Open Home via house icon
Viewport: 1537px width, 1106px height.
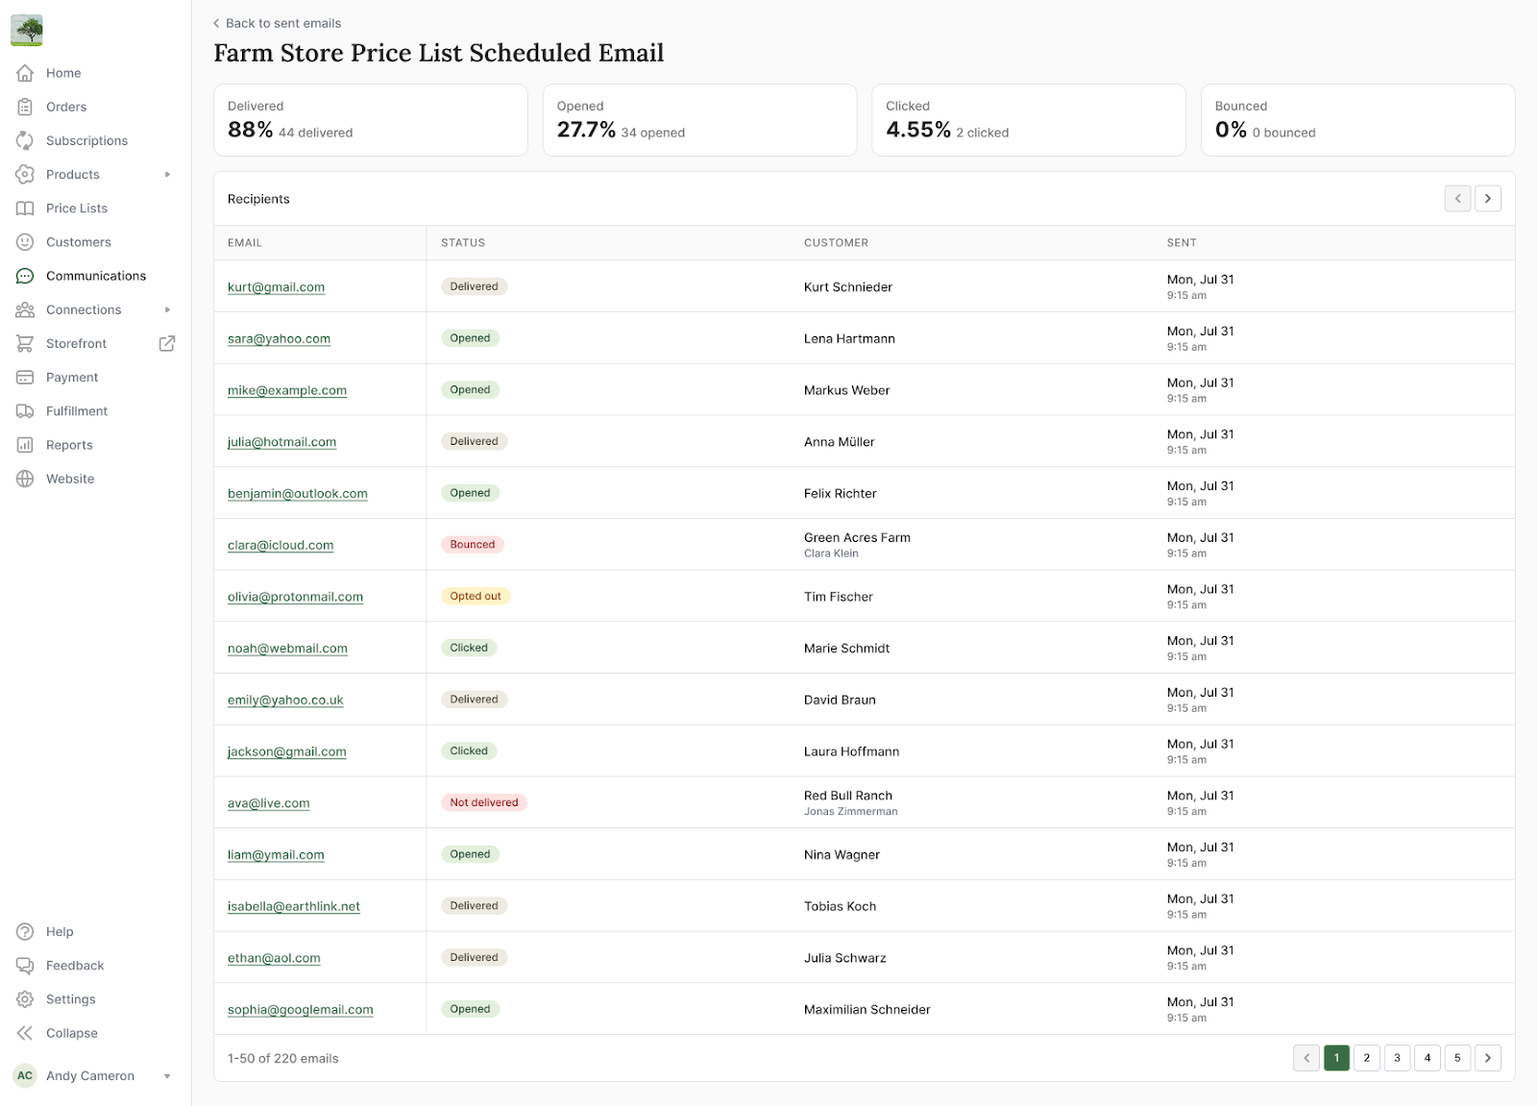[25, 73]
